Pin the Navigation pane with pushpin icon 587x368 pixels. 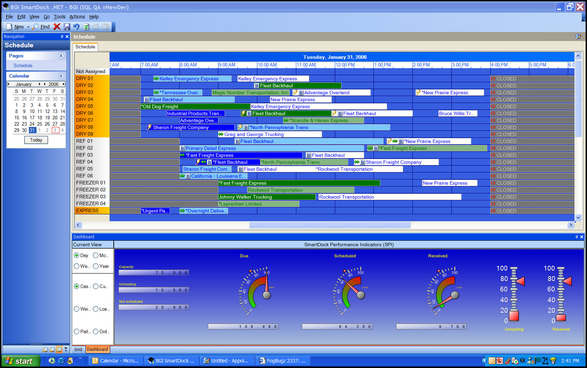pyautogui.click(x=62, y=37)
